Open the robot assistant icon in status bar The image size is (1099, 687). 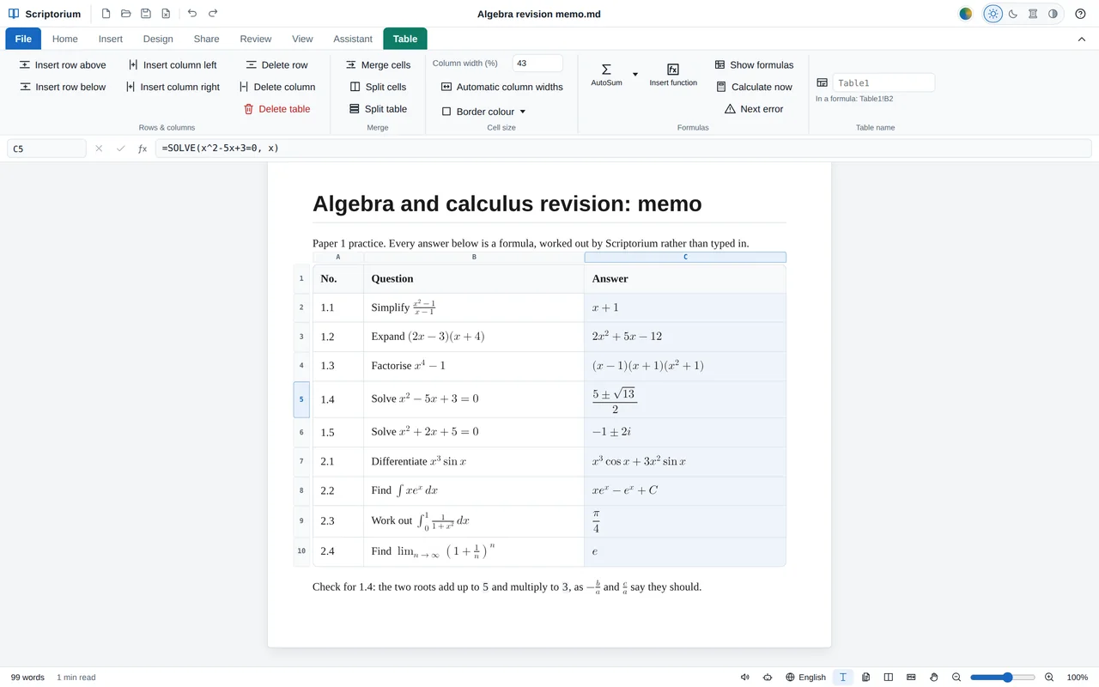coord(767,678)
